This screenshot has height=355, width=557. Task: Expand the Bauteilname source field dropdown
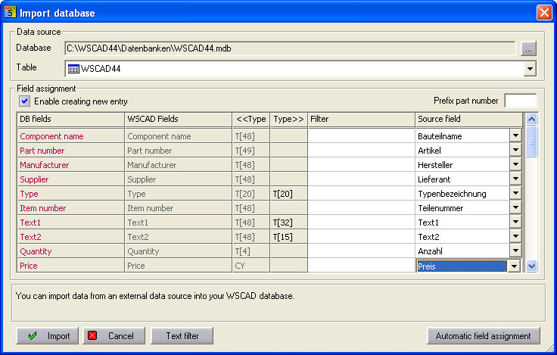pos(515,135)
